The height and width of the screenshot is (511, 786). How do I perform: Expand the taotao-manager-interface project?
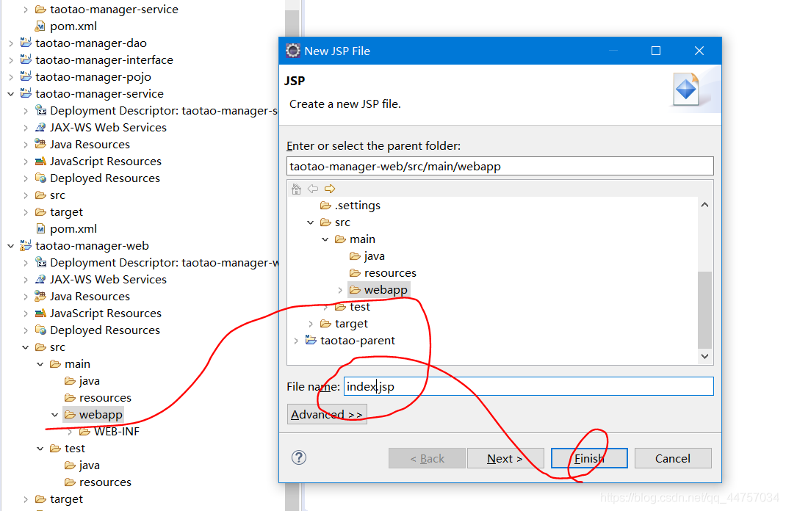tap(11, 61)
